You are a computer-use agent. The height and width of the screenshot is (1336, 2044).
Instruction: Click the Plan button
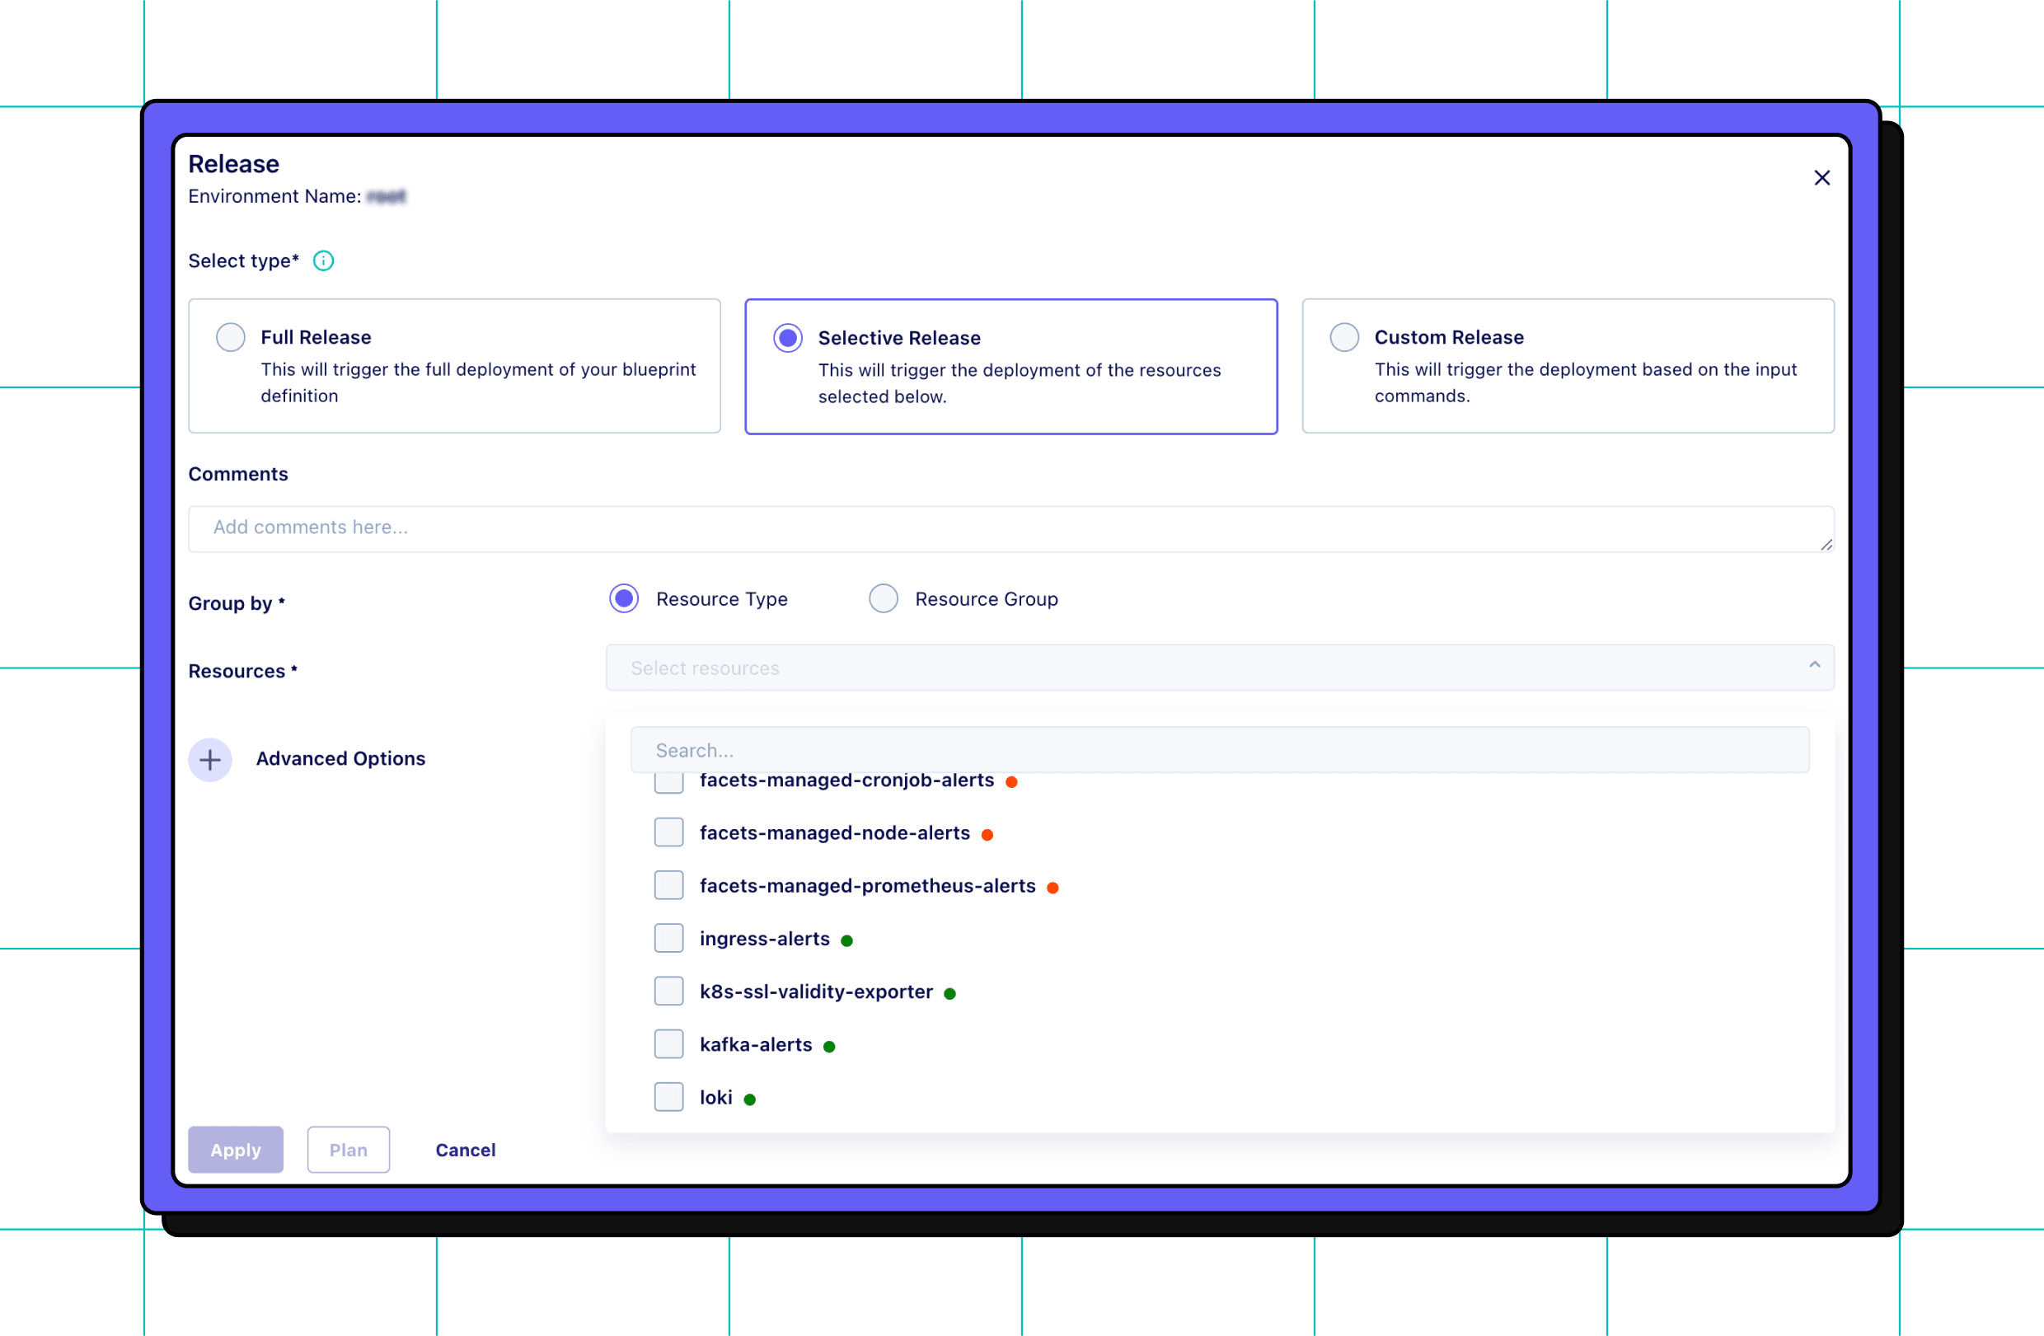348,1151
